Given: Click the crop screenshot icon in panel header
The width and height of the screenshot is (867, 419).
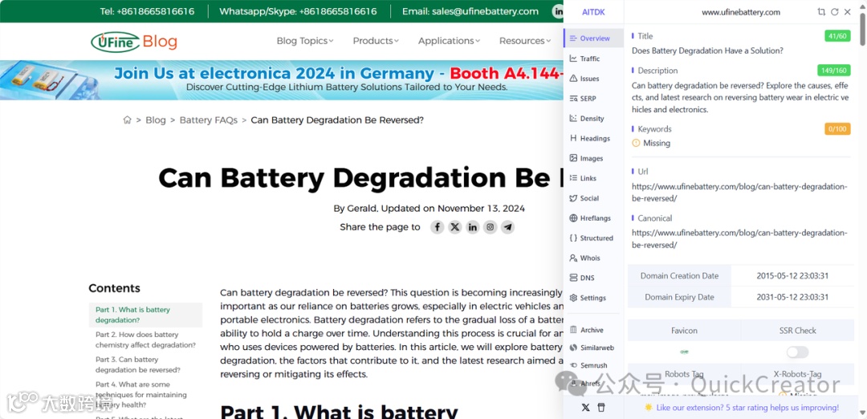Looking at the screenshot, I should pos(821,11).
